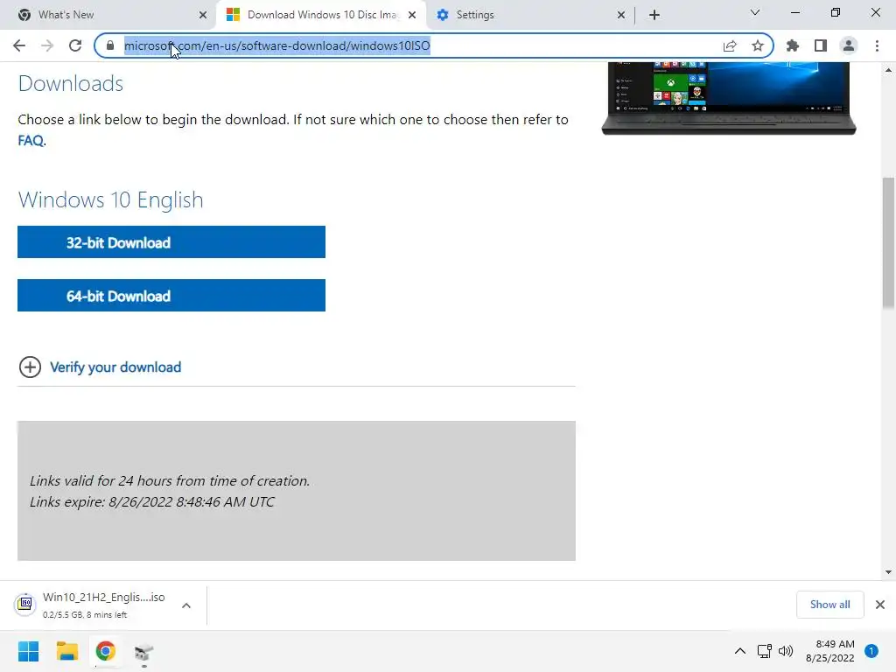Click the Links expire date text

152,501
